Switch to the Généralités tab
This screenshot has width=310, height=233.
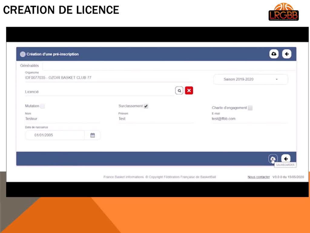pyautogui.click(x=29, y=66)
